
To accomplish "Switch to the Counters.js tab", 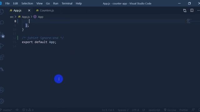I will [x=47, y=10].
